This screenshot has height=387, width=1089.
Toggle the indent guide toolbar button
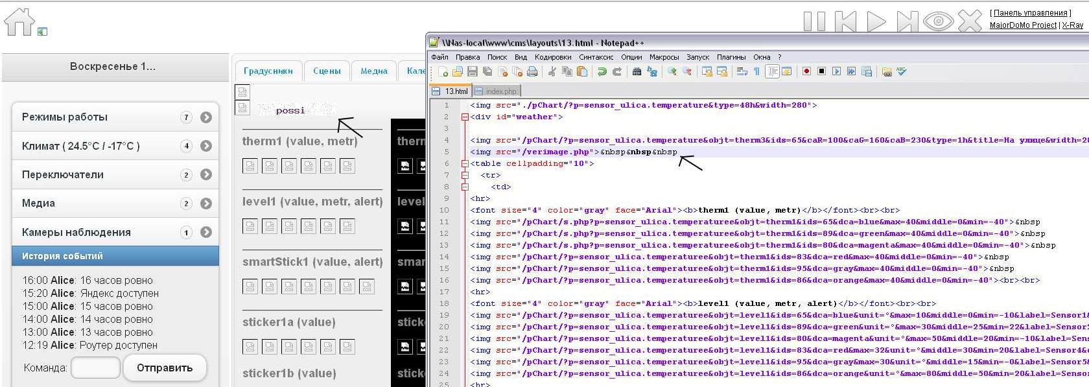click(x=772, y=71)
